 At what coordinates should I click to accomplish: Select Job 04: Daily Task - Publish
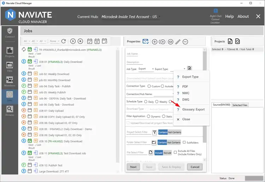pyautogui.click(x=55, y=86)
